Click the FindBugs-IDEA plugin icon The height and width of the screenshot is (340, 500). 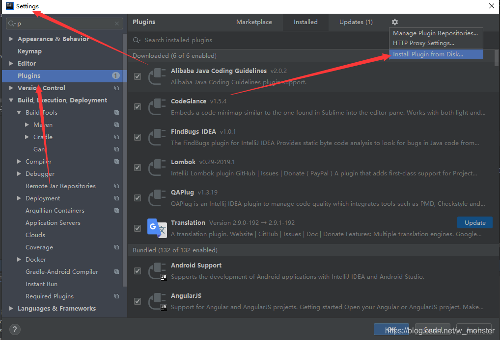coord(157,137)
